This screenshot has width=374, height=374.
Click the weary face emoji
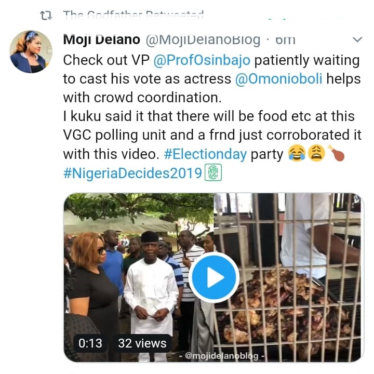pyautogui.click(x=317, y=154)
